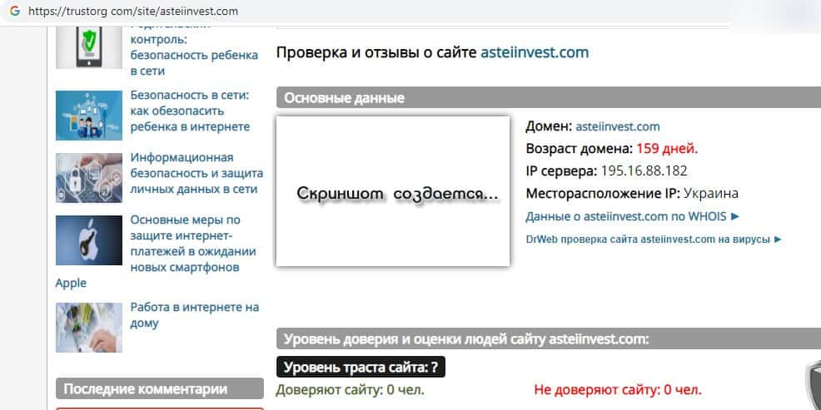Open link 'Работа в интернете на дому'
Image resolution: width=821 pixels, height=410 pixels.
pyautogui.click(x=195, y=315)
